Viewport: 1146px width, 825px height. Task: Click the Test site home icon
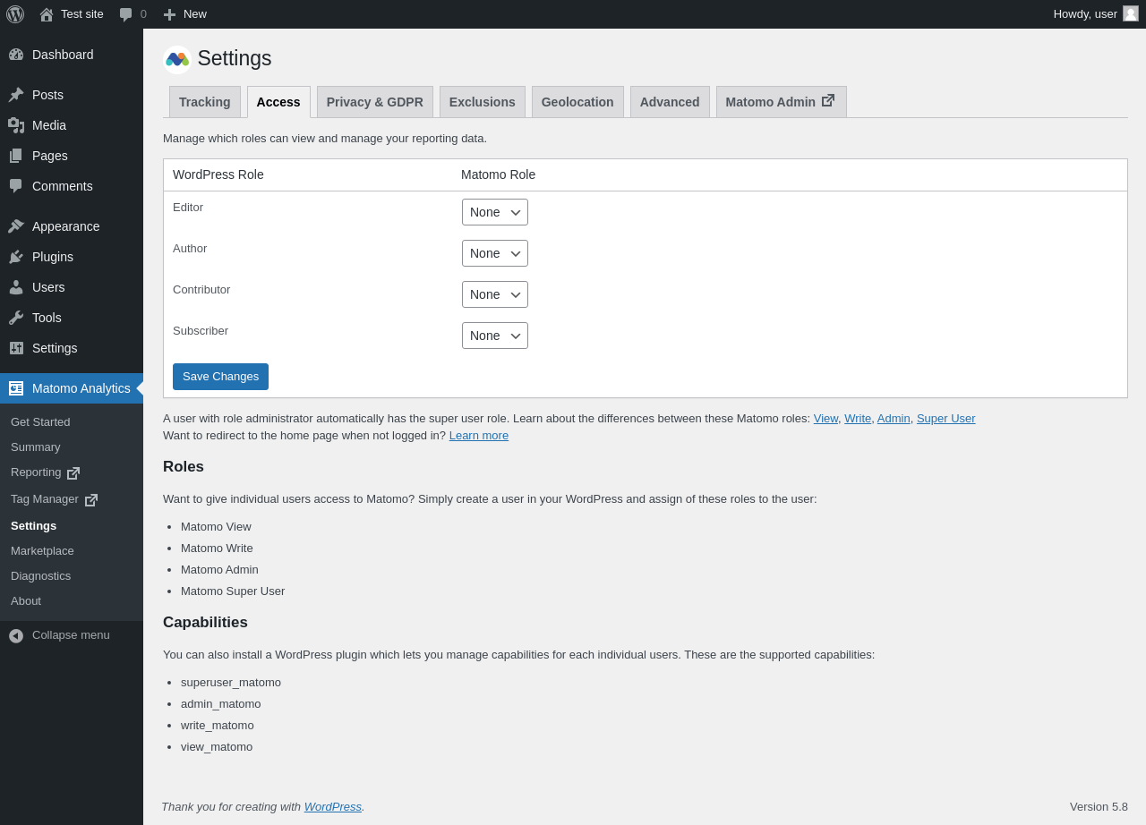pos(47,14)
